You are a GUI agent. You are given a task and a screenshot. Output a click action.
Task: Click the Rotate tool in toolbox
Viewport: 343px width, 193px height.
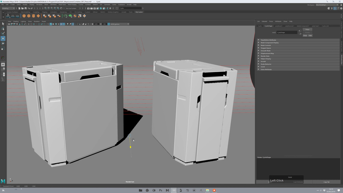click(3, 44)
